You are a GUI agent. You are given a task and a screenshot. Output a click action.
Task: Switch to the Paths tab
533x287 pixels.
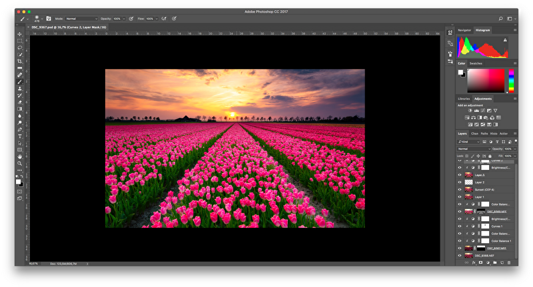(x=484, y=133)
